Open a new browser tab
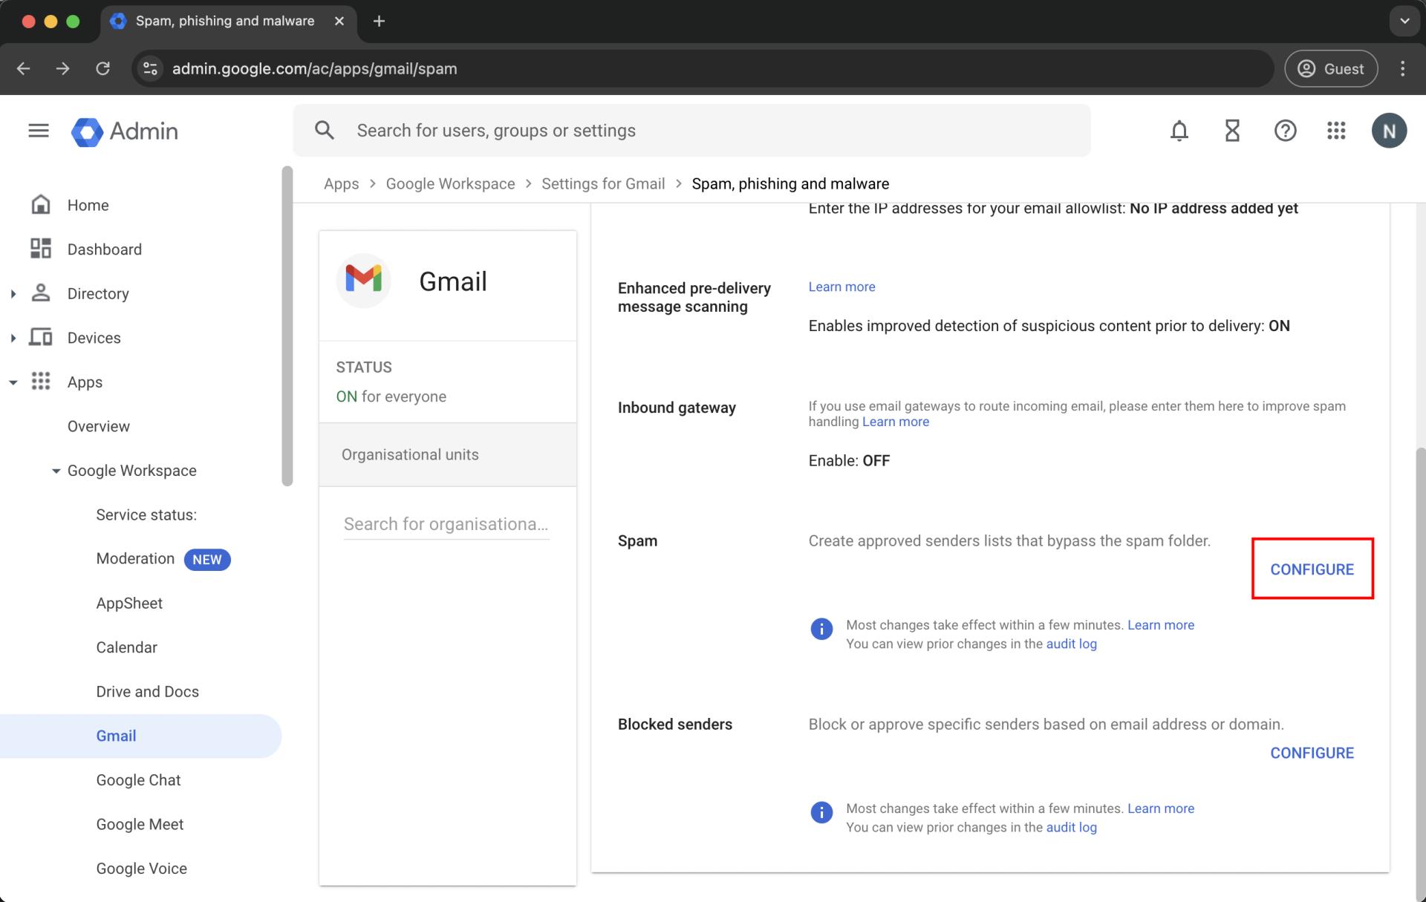Screen dimensions: 1426x902 (x=379, y=21)
